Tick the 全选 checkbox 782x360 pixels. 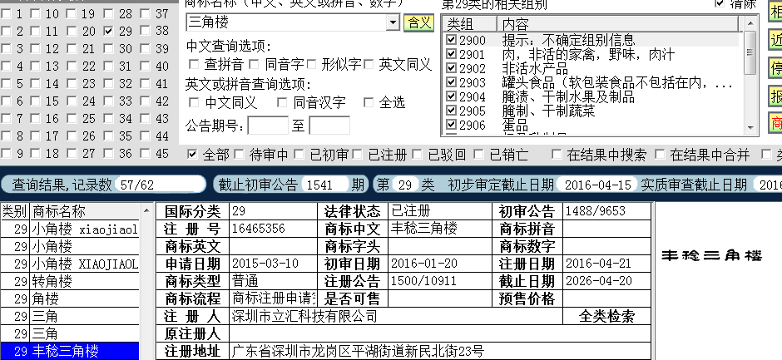click(369, 103)
